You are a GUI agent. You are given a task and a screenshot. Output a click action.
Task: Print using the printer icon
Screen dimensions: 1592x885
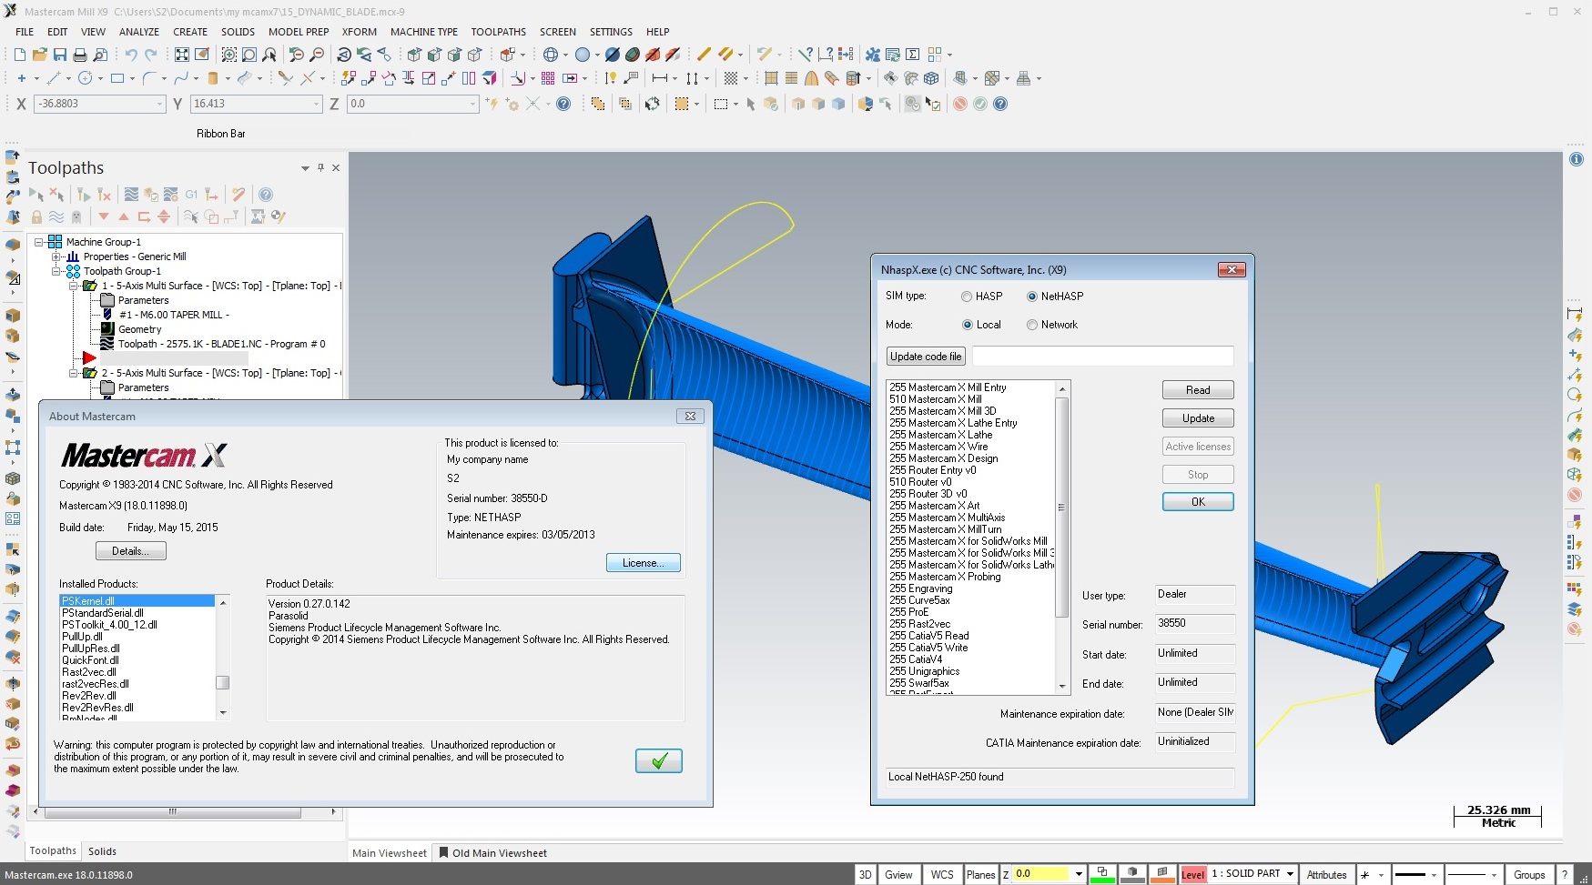[80, 55]
